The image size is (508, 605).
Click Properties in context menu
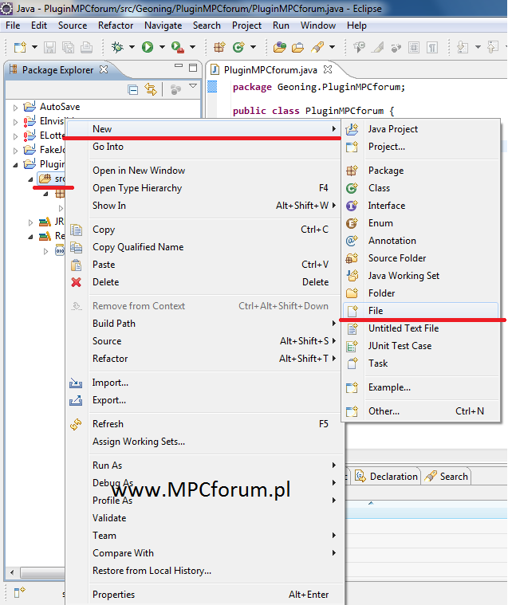[203, 595]
